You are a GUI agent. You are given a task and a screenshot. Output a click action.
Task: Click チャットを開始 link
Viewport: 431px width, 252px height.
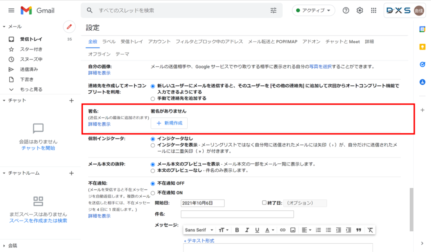(x=38, y=148)
